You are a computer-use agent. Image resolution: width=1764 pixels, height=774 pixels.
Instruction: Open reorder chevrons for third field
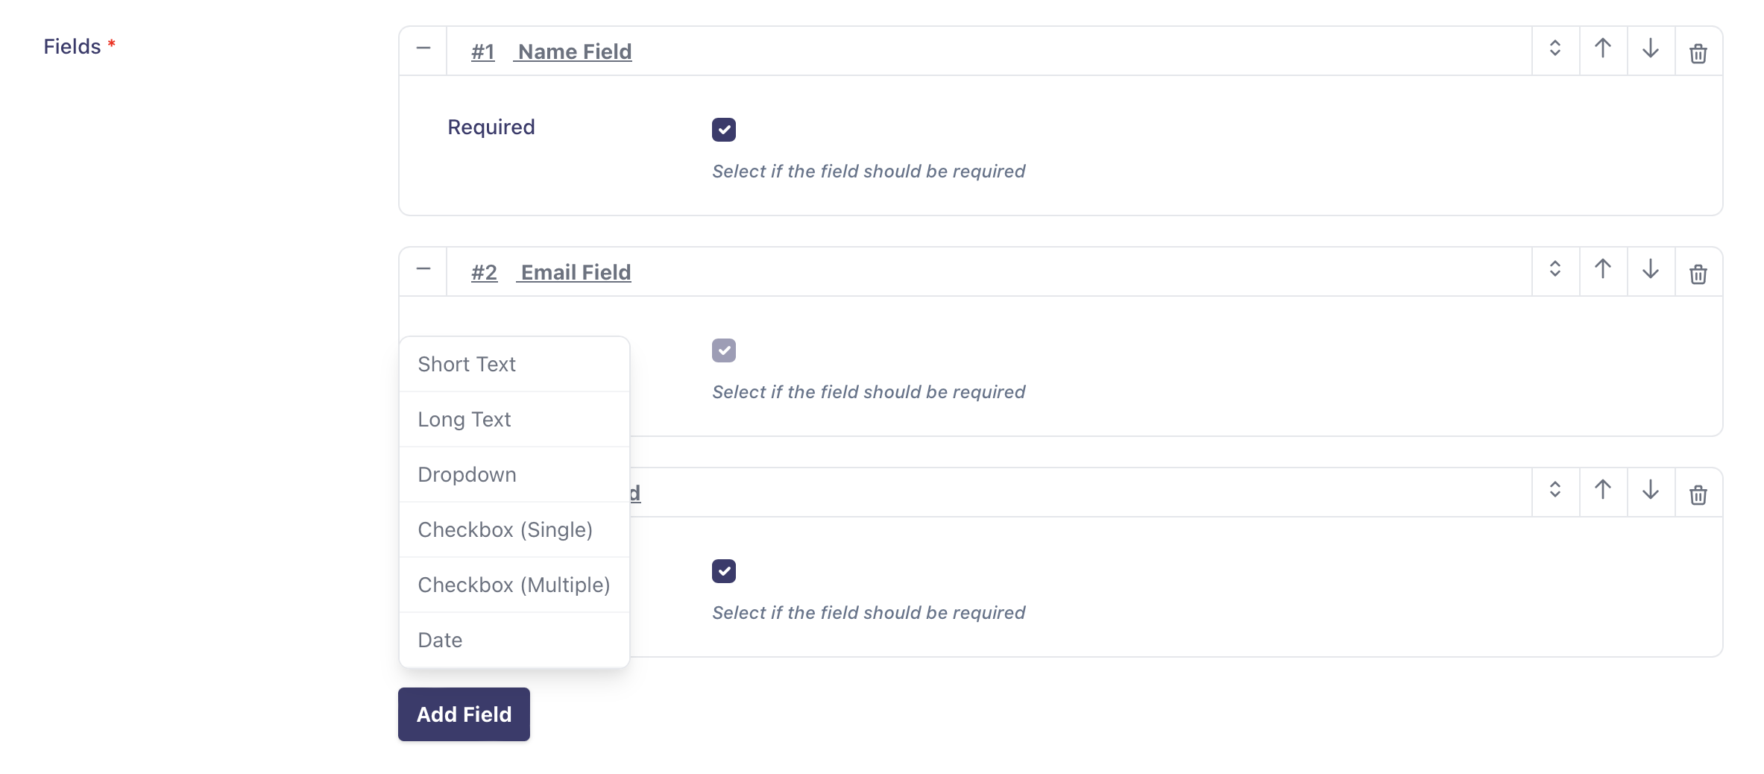coord(1555,491)
